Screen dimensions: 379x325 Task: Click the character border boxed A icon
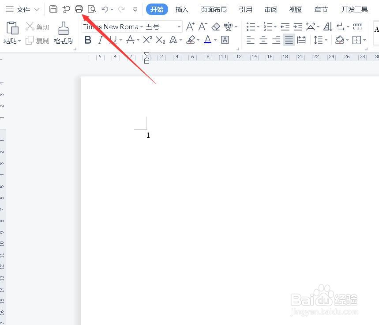coord(225,40)
